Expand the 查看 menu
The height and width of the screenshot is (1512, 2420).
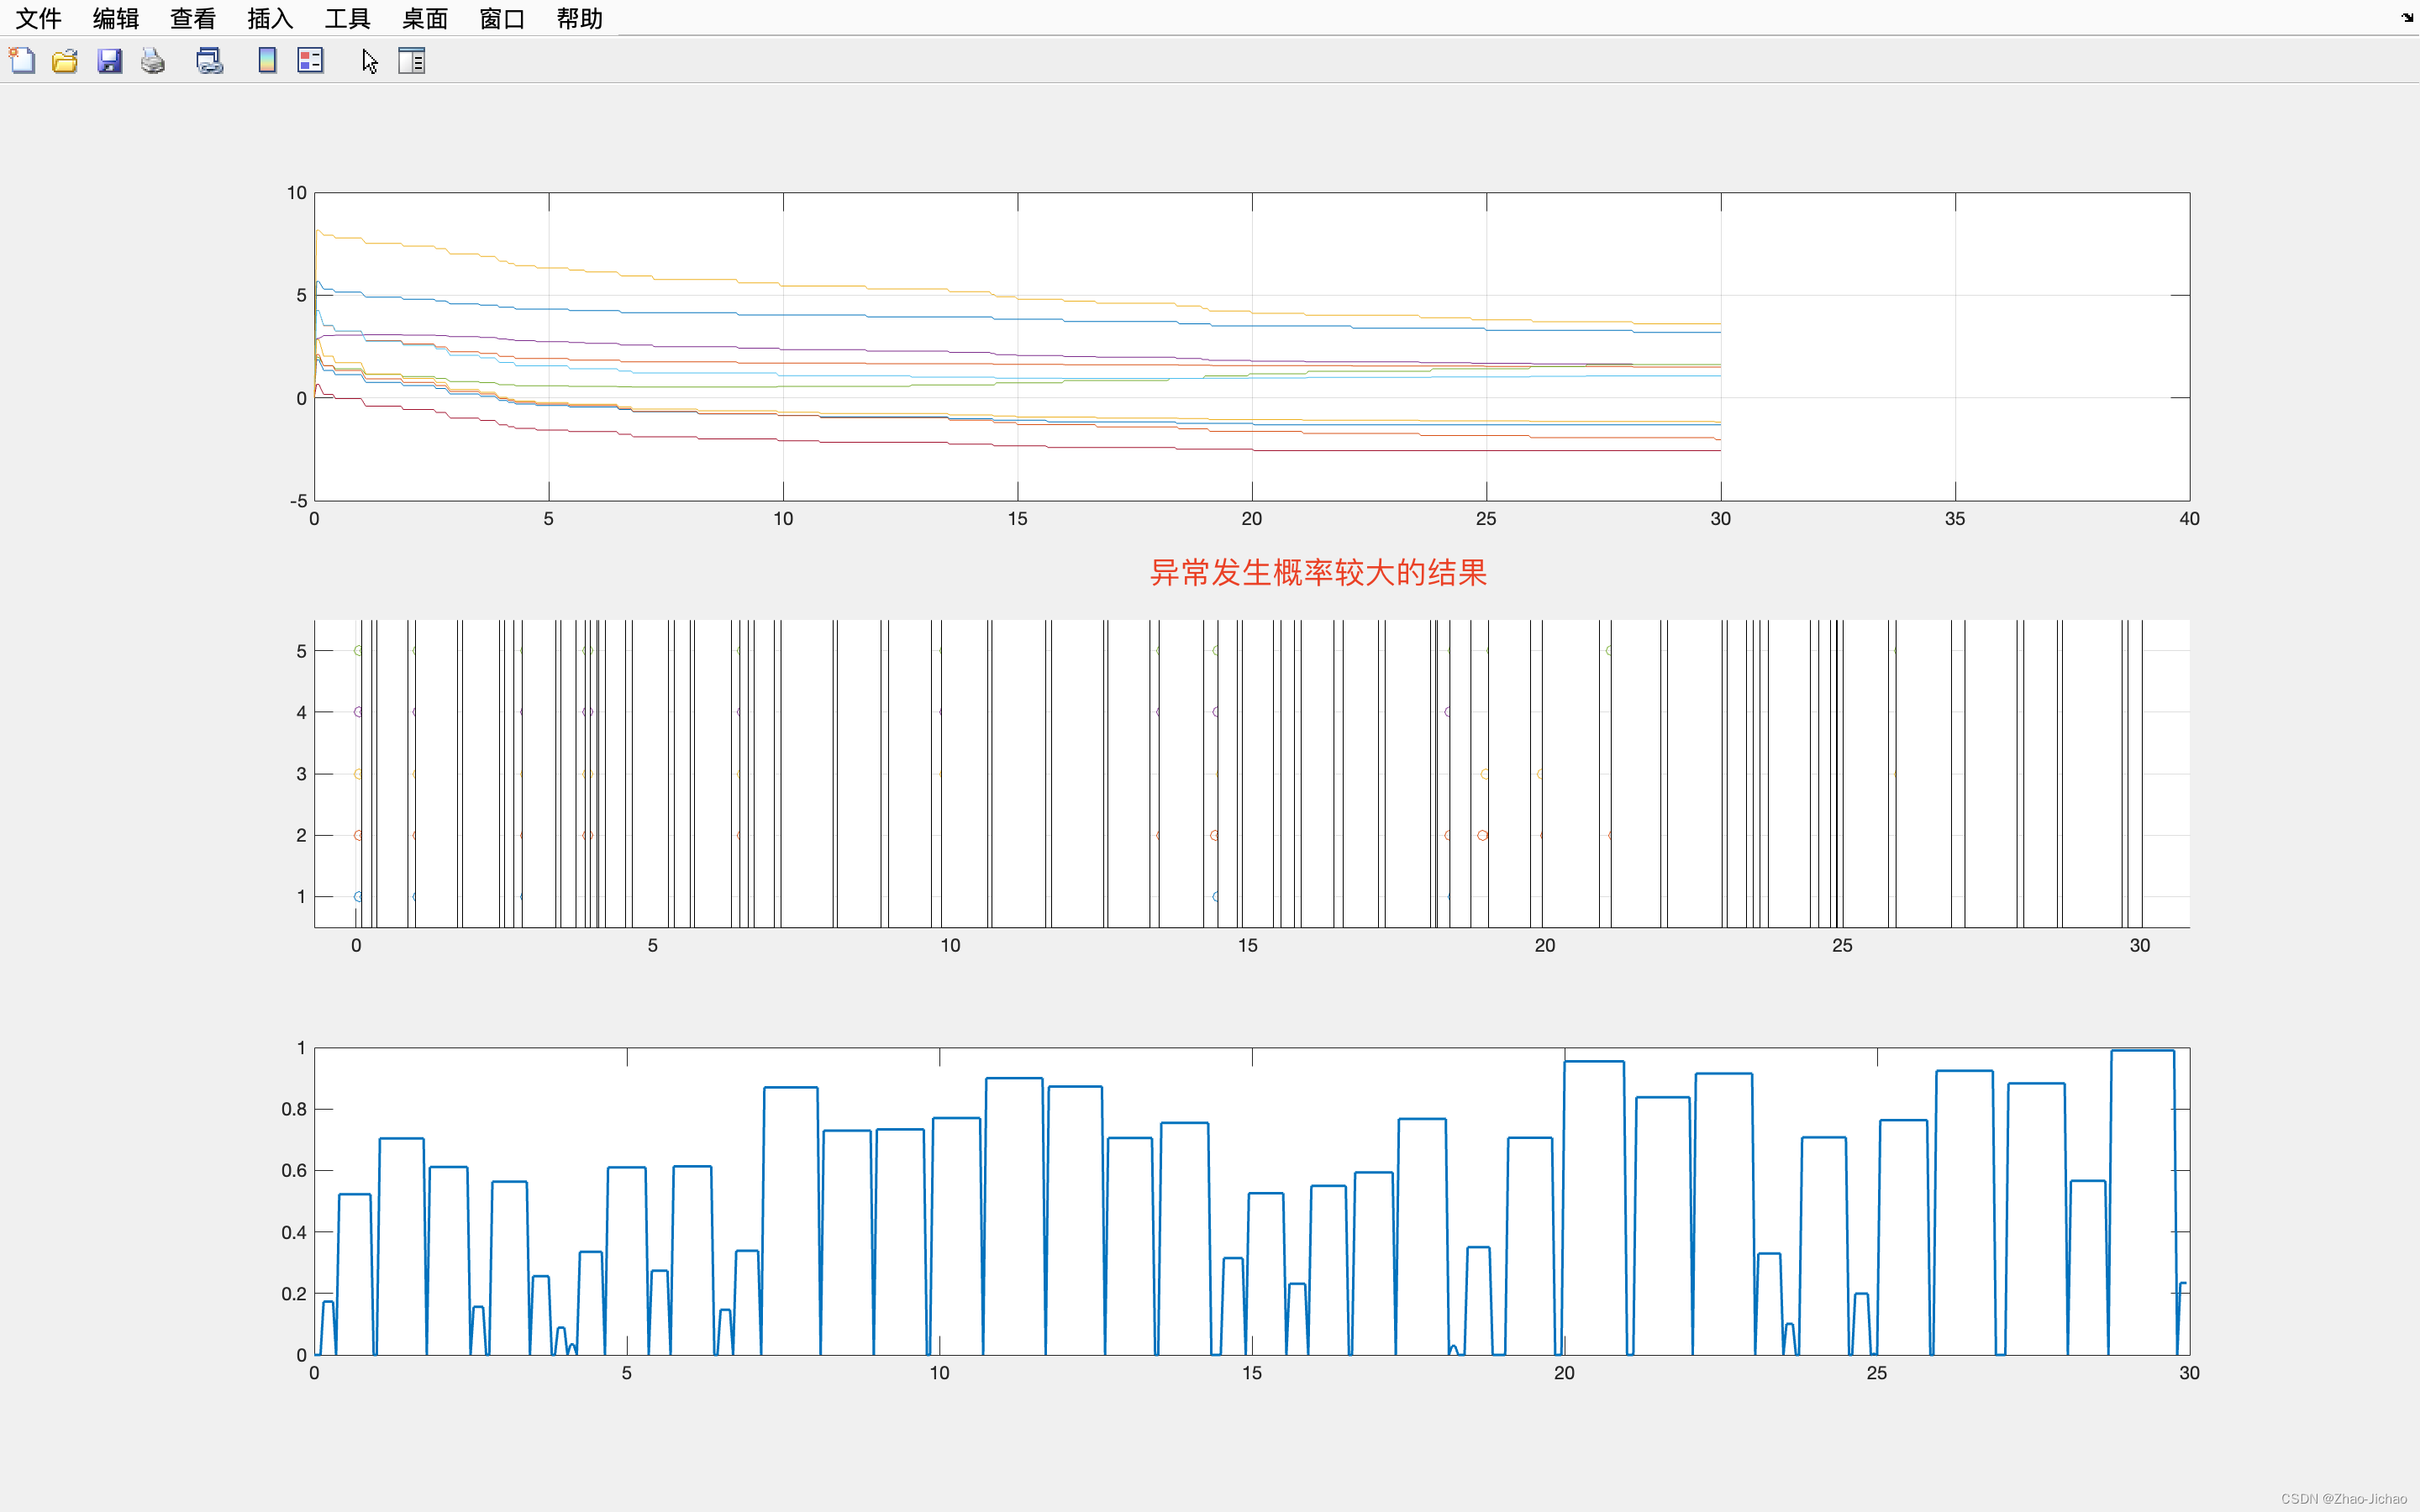tap(193, 18)
